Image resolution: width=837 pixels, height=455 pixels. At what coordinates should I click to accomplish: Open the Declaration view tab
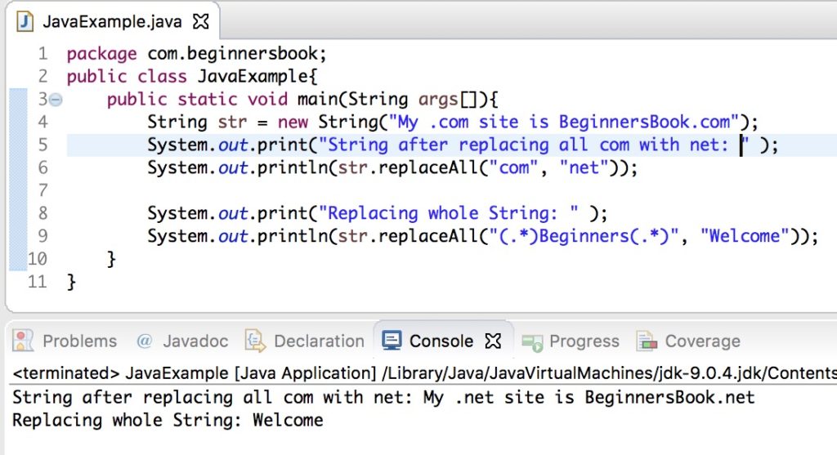pos(305,341)
